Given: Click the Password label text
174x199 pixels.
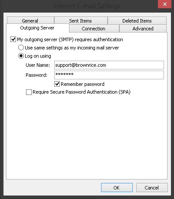Looking at the screenshot, I should (x=36, y=75).
